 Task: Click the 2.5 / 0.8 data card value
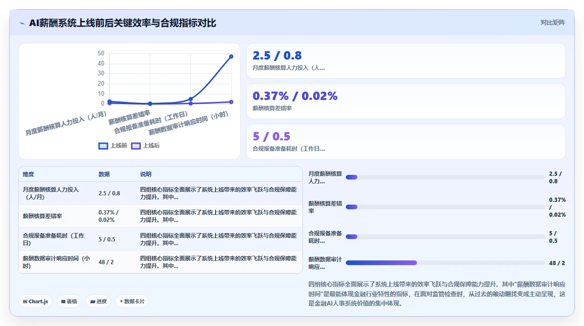tap(277, 55)
